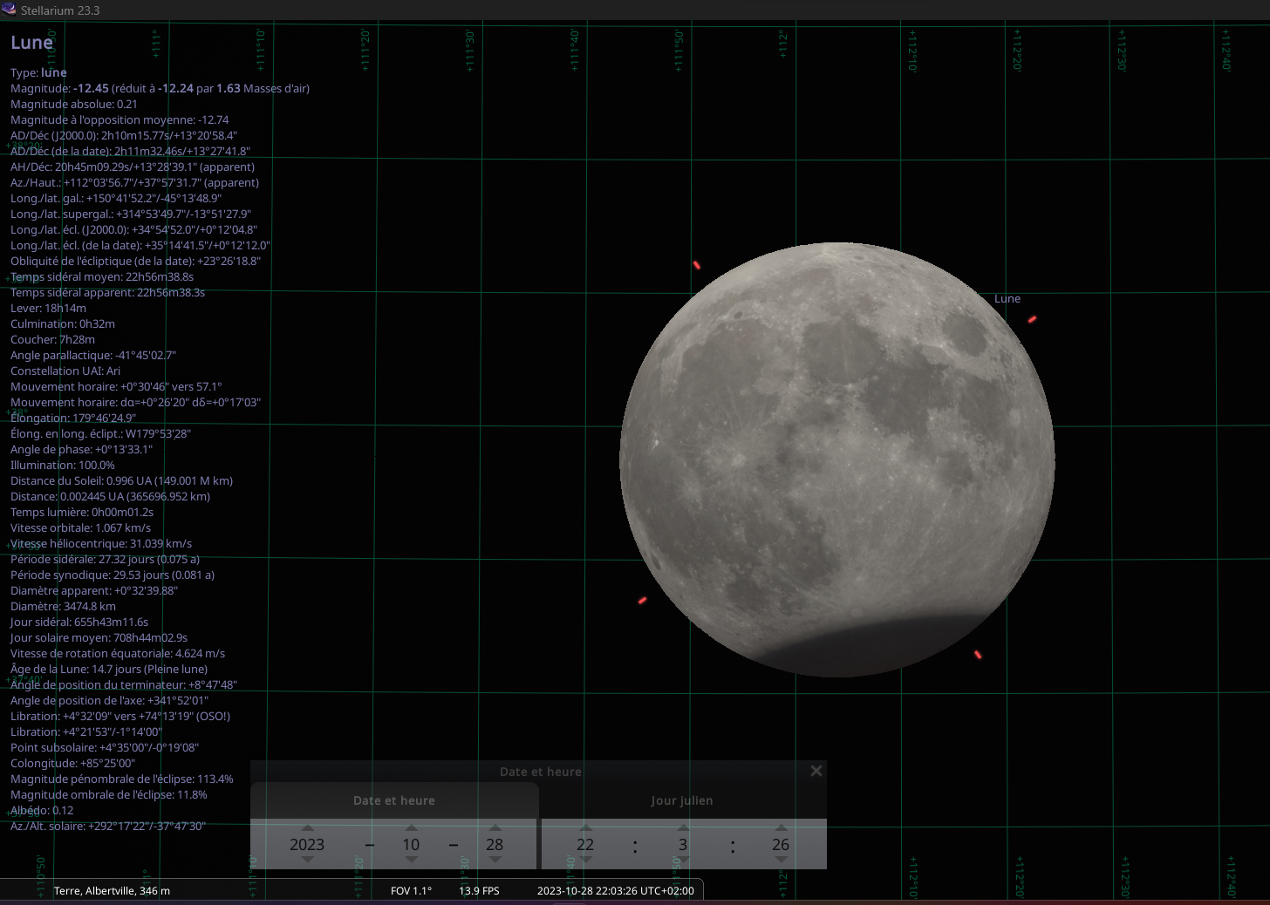Click the Magnitude à l'opposition moyenne: -12.74 line
Viewport: 1270px width, 905px height.
(119, 119)
